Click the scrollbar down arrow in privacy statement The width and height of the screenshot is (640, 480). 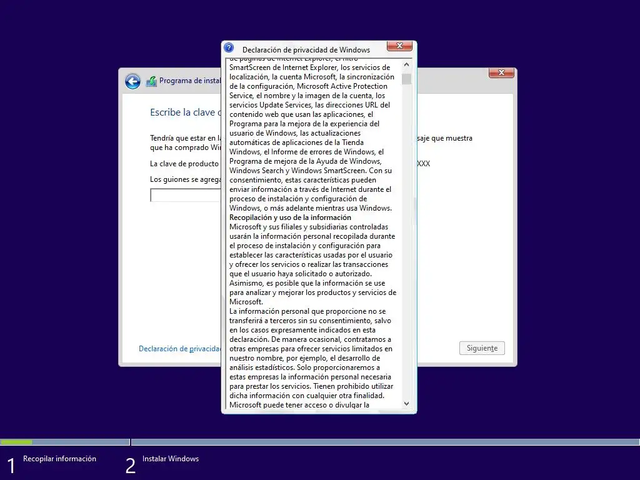pyautogui.click(x=406, y=404)
